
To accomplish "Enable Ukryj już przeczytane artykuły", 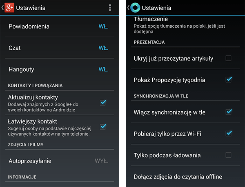I will (x=228, y=58).
